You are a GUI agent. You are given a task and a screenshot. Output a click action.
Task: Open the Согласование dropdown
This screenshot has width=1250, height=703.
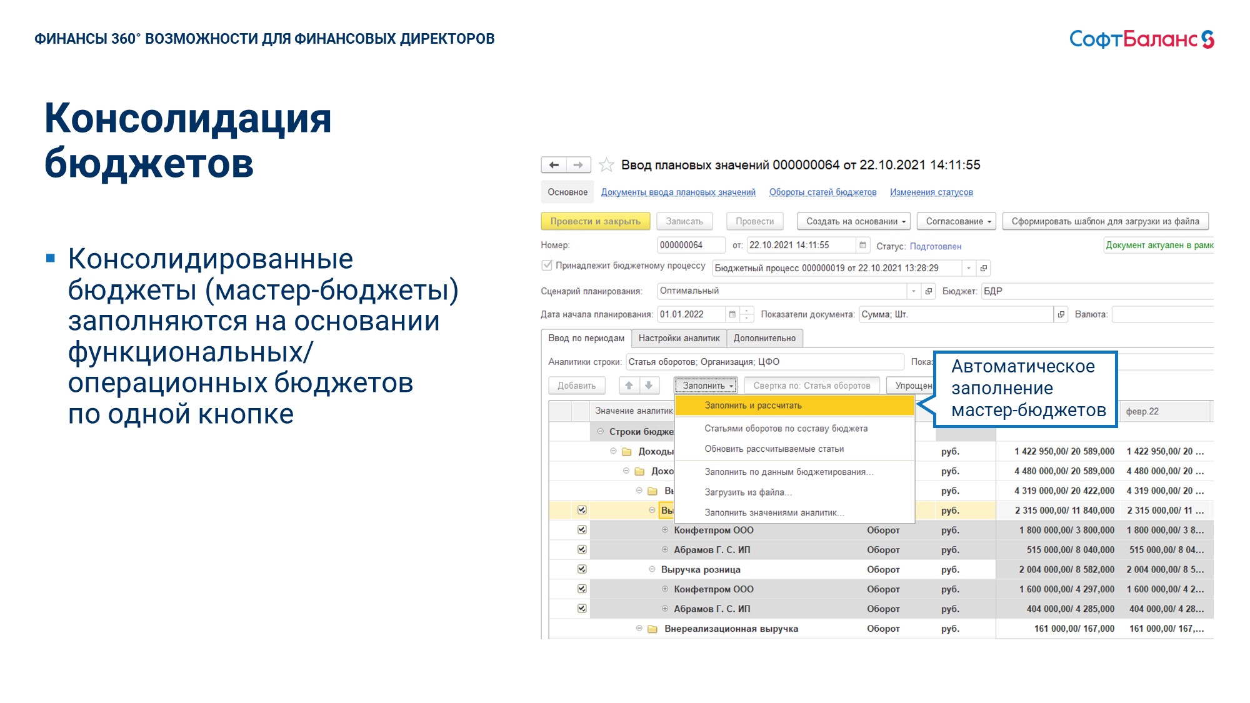[x=957, y=221]
